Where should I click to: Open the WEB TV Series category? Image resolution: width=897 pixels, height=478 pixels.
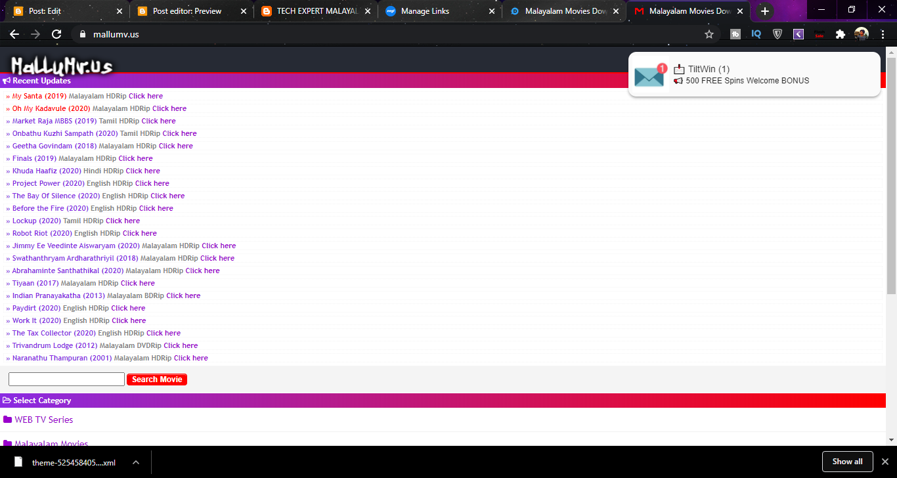(x=44, y=420)
